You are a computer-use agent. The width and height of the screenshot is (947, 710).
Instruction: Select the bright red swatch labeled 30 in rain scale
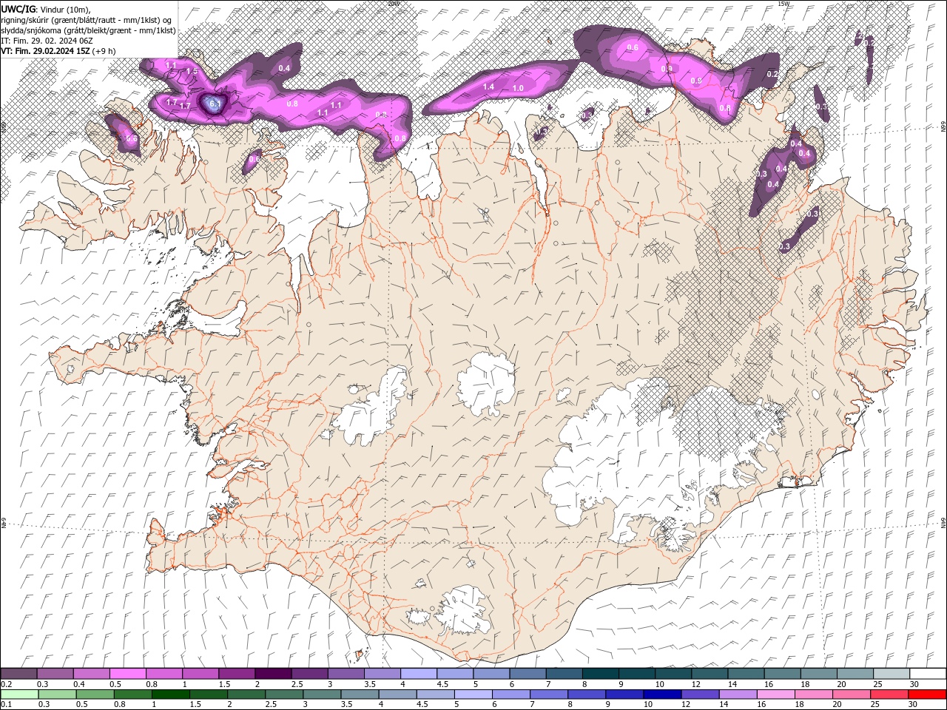[927, 694]
